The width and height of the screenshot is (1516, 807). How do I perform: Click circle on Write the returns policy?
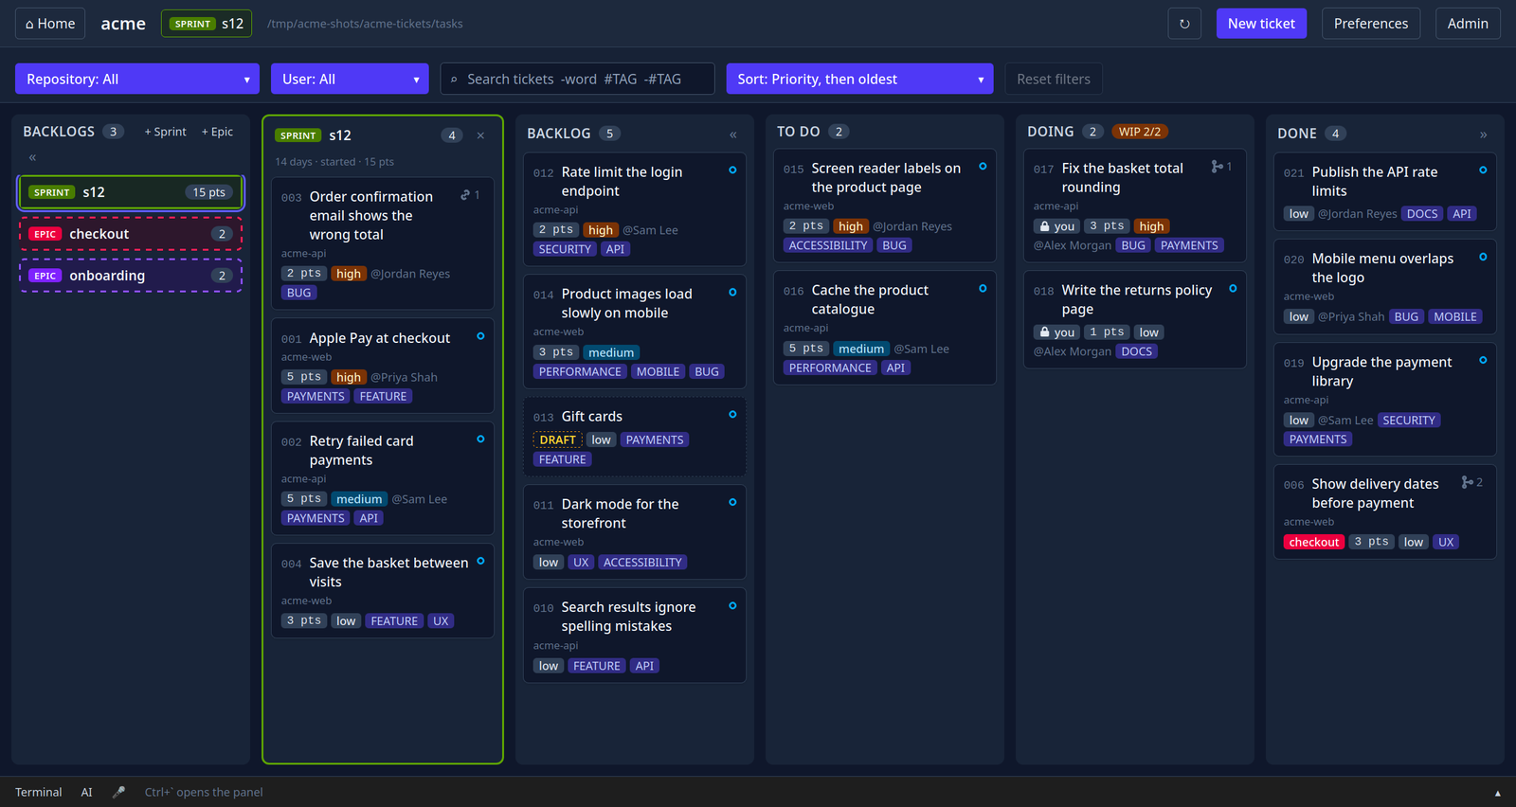pyautogui.click(x=1233, y=289)
